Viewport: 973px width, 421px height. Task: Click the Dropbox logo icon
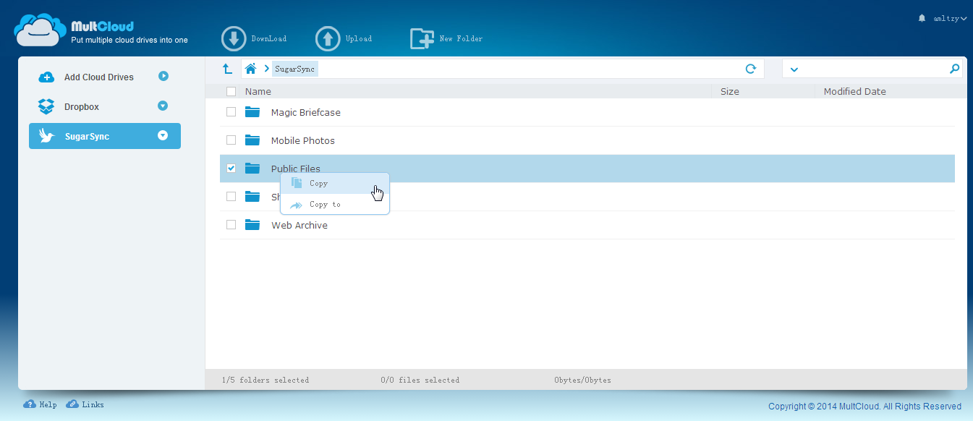(46, 106)
